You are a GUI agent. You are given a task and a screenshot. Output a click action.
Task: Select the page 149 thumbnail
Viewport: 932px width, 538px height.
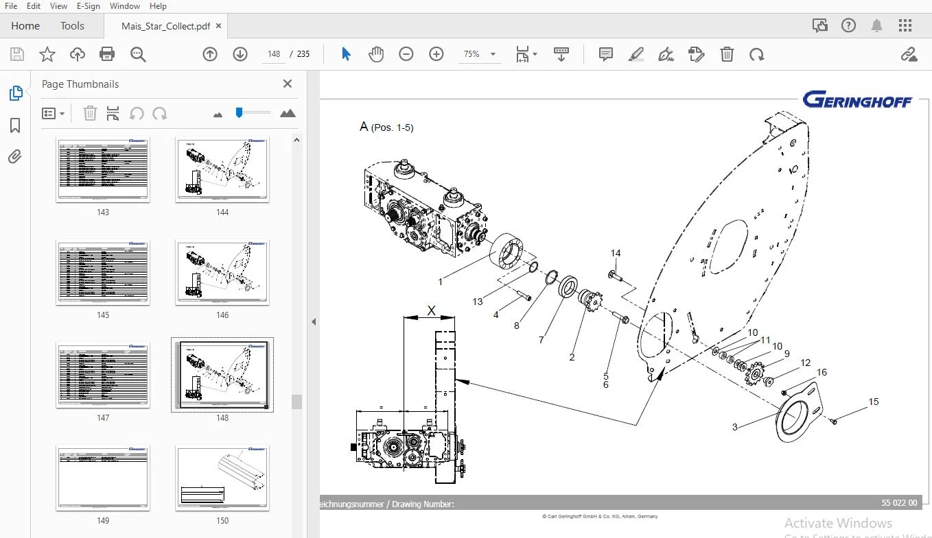[x=103, y=478]
